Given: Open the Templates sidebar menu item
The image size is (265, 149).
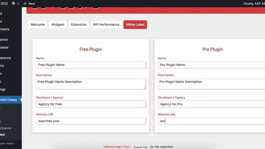Looking at the screenshot, I should tap(4, 48).
